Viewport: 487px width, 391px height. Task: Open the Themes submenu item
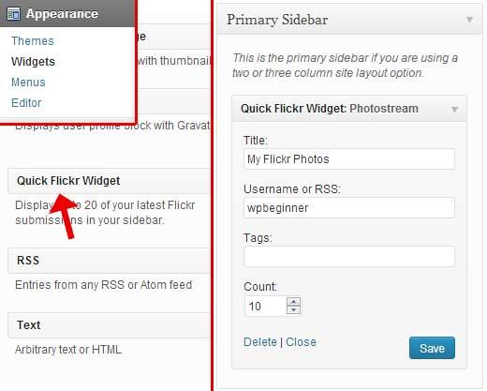[33, 41]
